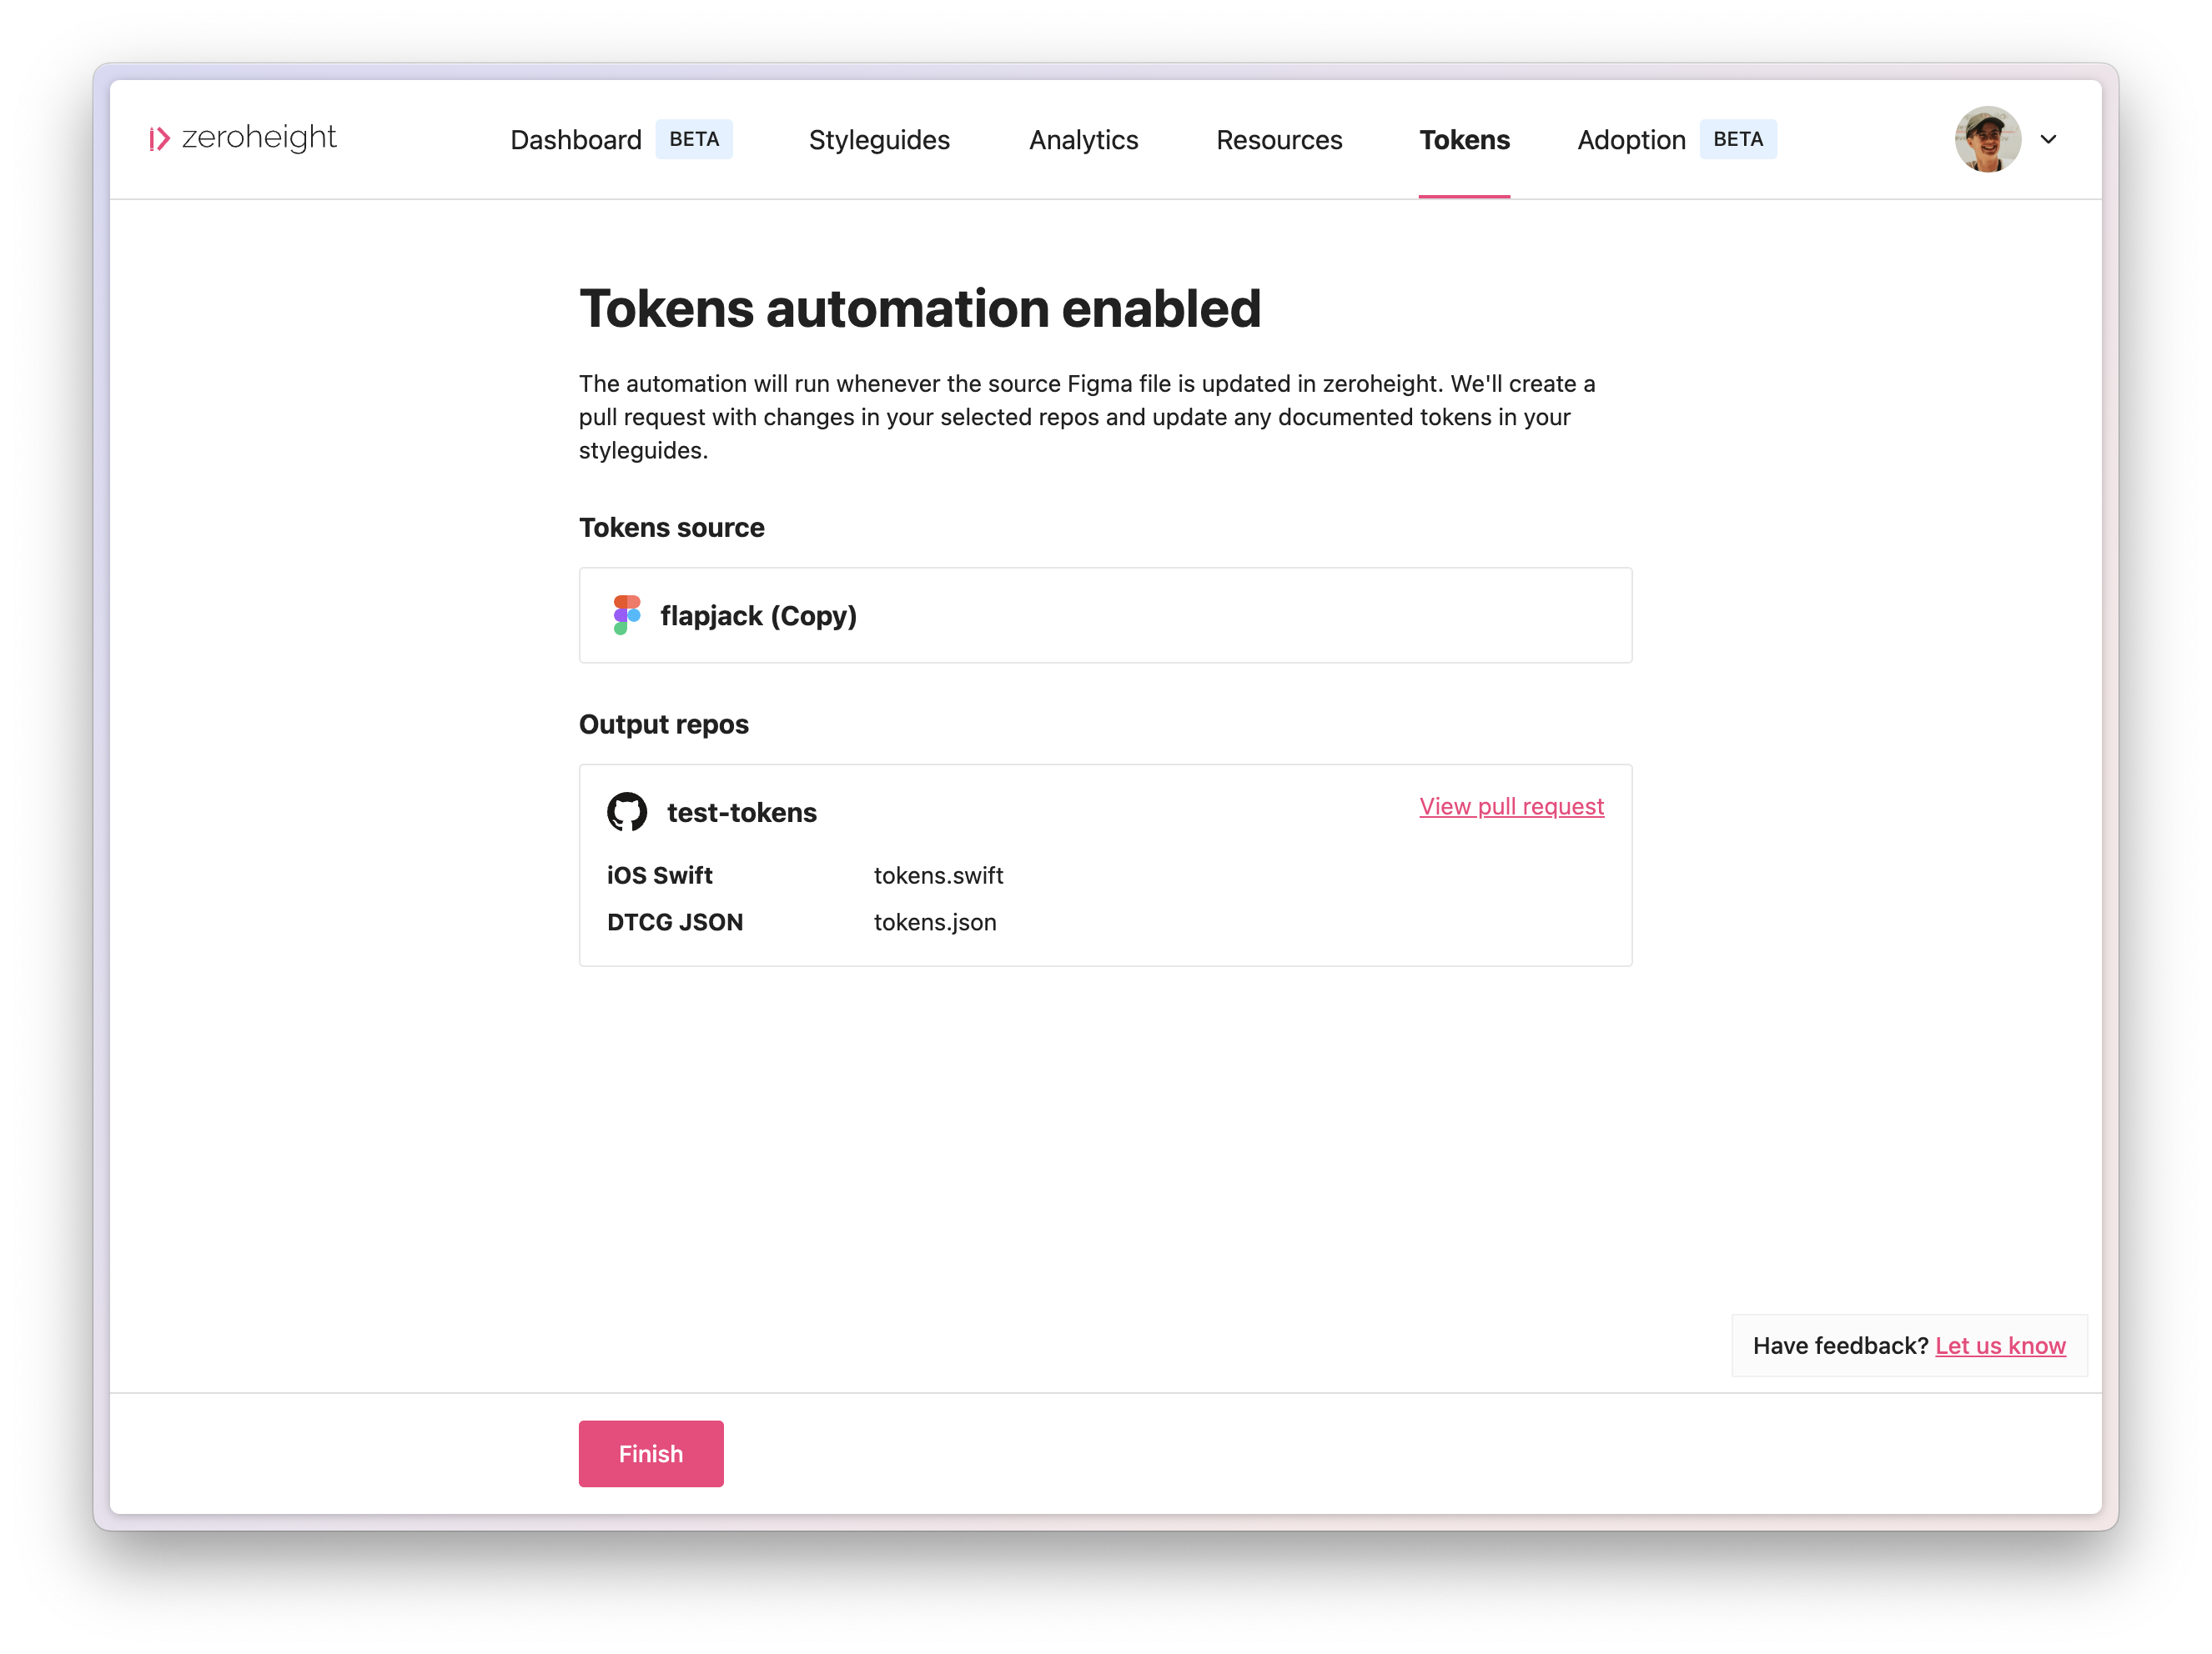2212x1654 pixels.
Task: Click the zeroheight logo
Action: click(243, 138)
